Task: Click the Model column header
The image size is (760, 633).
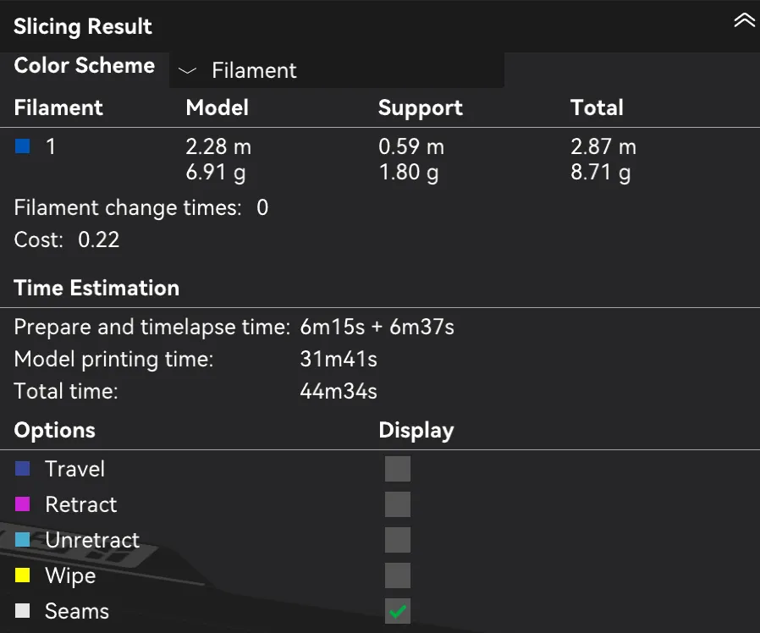Action: click(x=218, y=107)
